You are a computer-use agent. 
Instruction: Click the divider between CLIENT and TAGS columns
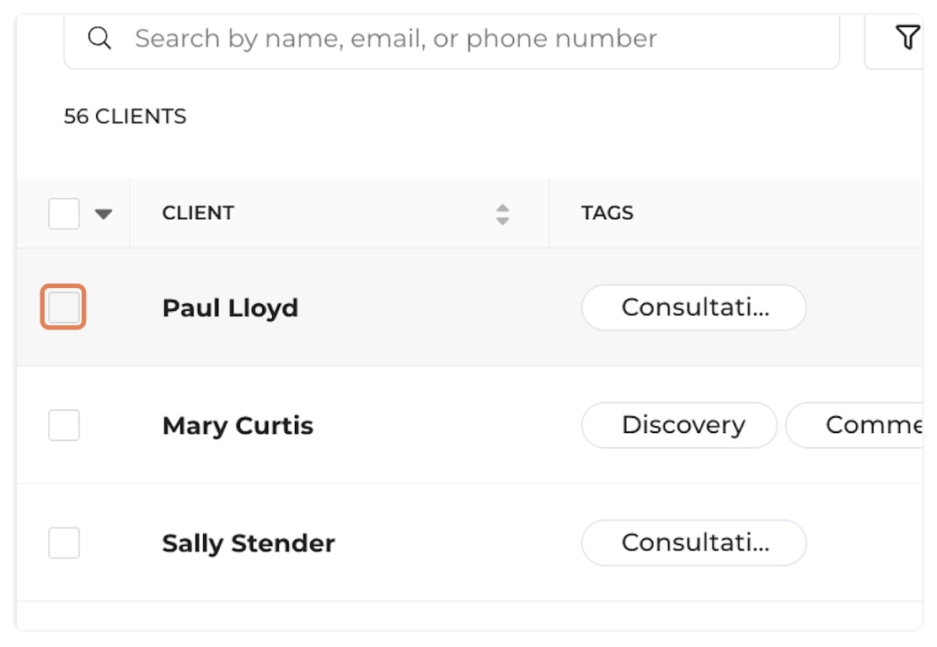tap(549, 214)
